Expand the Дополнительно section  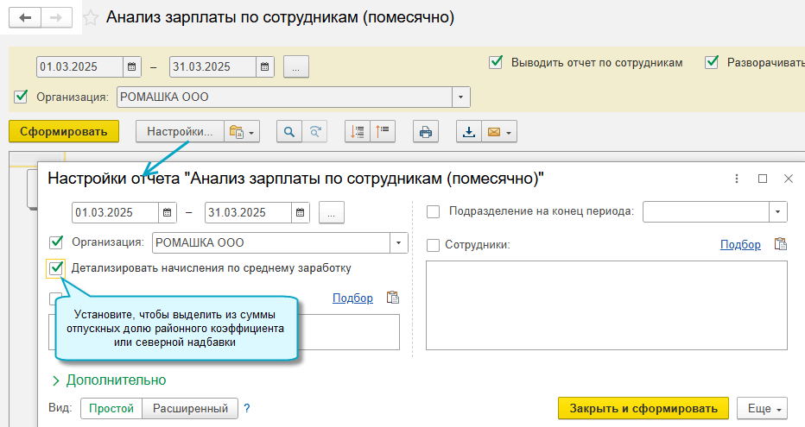tap(110, 380)
